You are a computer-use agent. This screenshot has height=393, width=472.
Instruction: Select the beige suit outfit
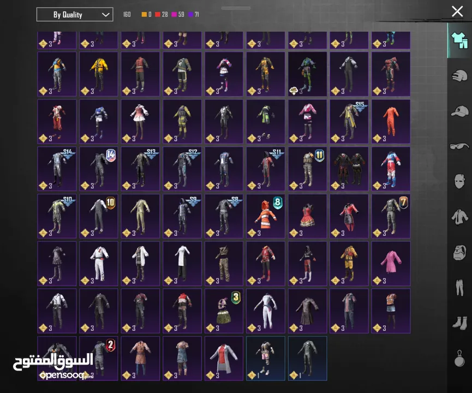point(140,216)
